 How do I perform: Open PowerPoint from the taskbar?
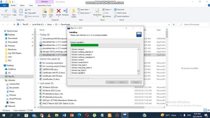point(72,115)
